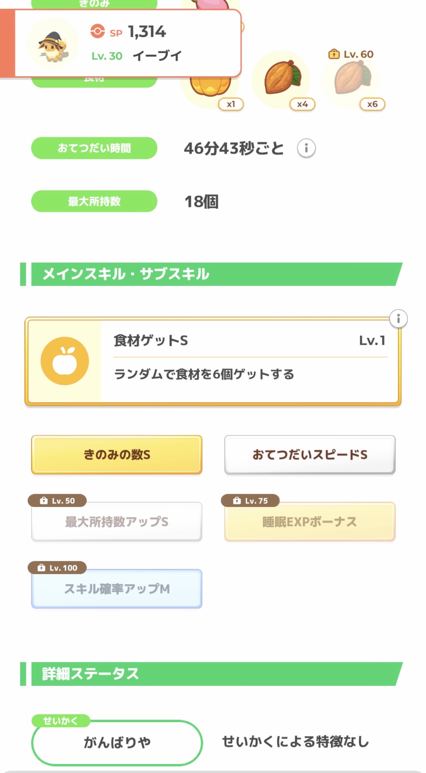Screen dimensions: 426x773
Task: Tap locked 睡眠EXPボーナス skill
Action: (x=310, y=522)
